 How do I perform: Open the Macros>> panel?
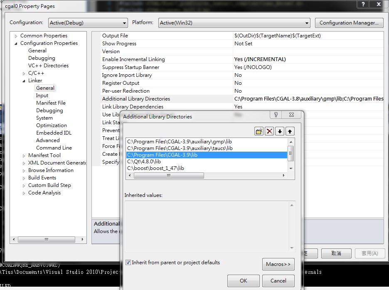pos(278,264)
